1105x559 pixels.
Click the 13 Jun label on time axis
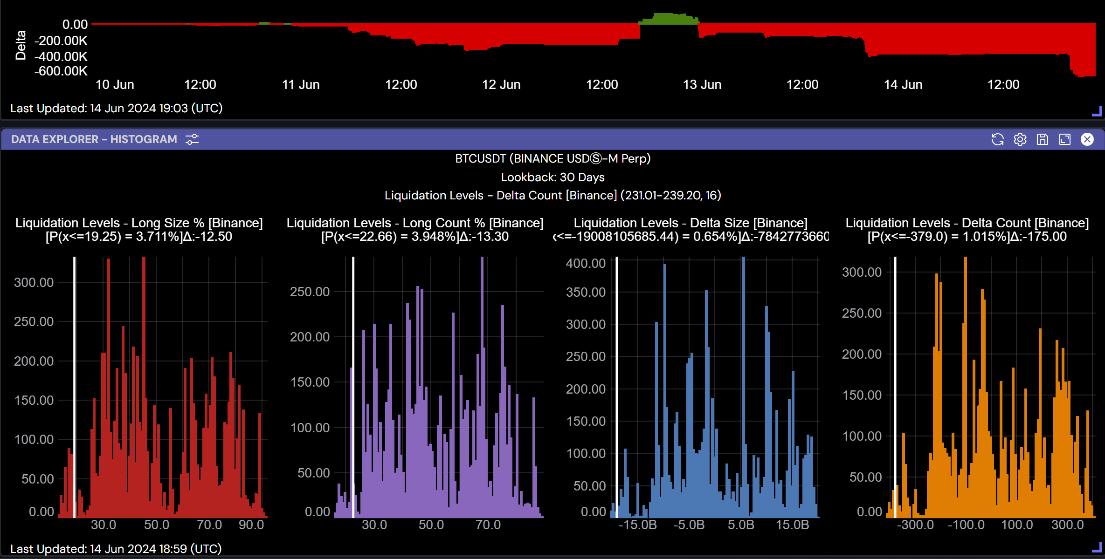pos(702,85)
